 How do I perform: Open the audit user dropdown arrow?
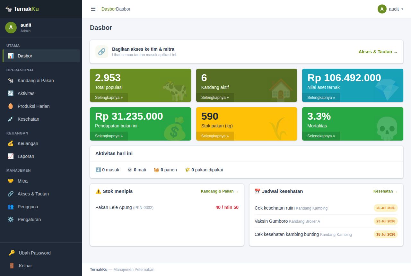402,9
